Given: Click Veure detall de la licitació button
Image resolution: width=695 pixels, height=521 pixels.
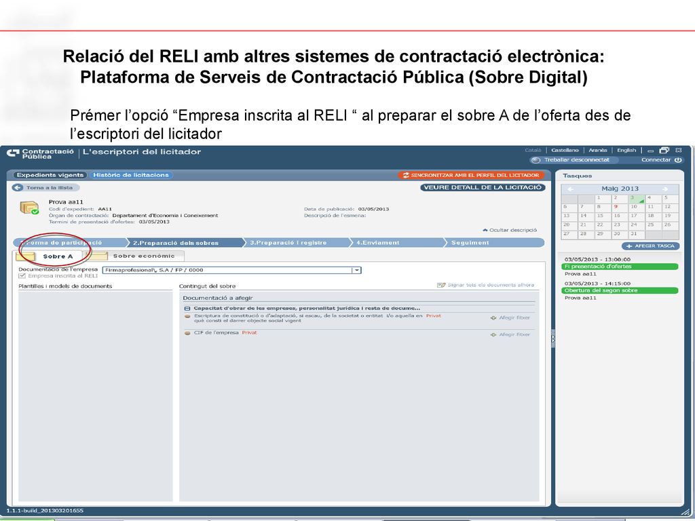Looking at the screenshot, I should pyautogui.click(x=483, y=188).
